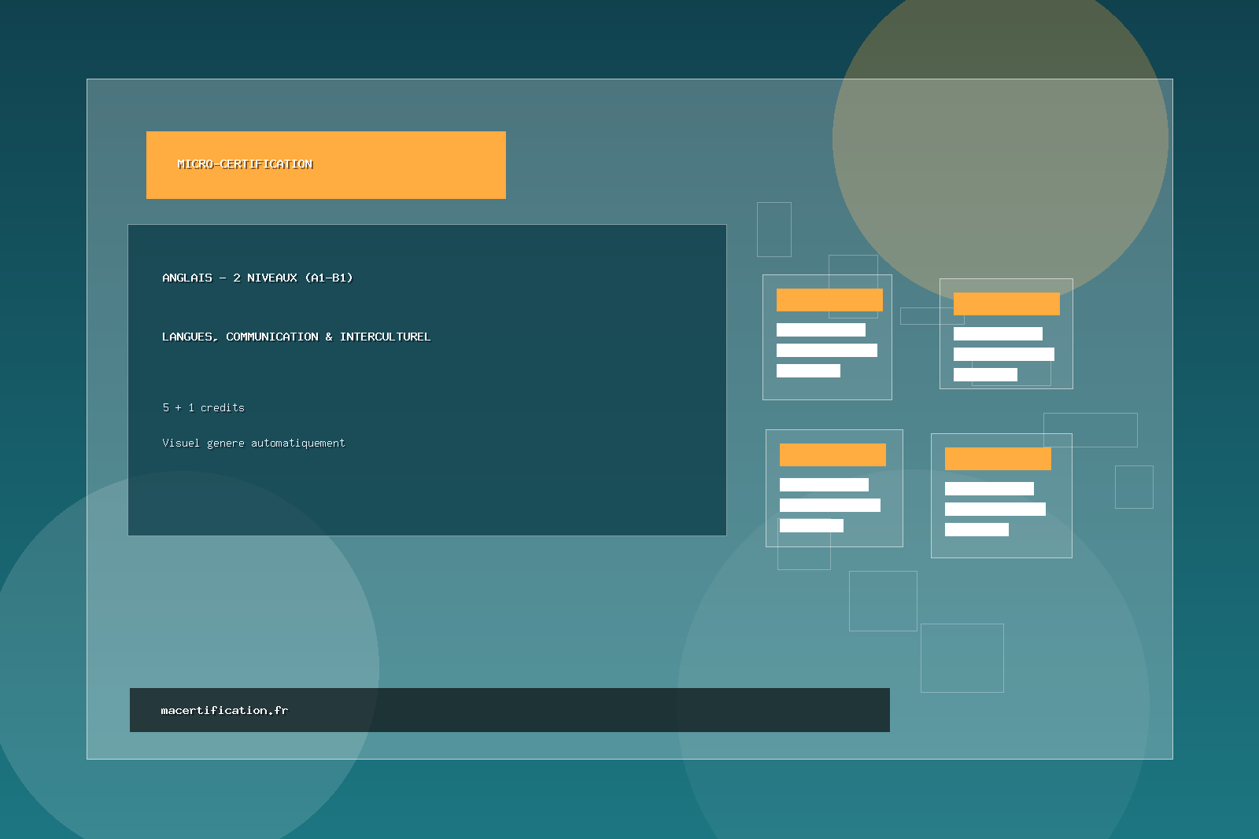Click LANGUES, COMMUNICATION & INTERCULTUREL heading

[296, 337]
